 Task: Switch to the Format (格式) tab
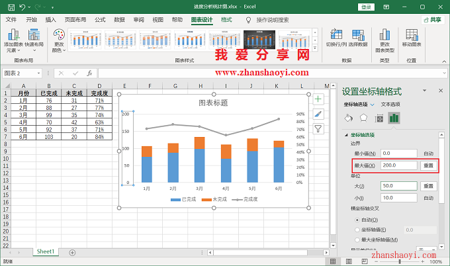(226, 20)
